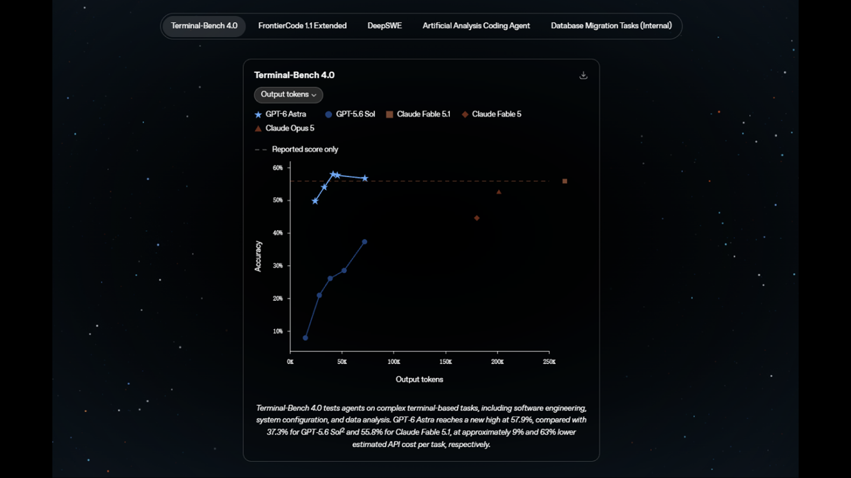The width and height of the screenshot is (851, 478).
Task: Click the lowest GPT-5.6 Sol data point
Action: click(305, 338)
